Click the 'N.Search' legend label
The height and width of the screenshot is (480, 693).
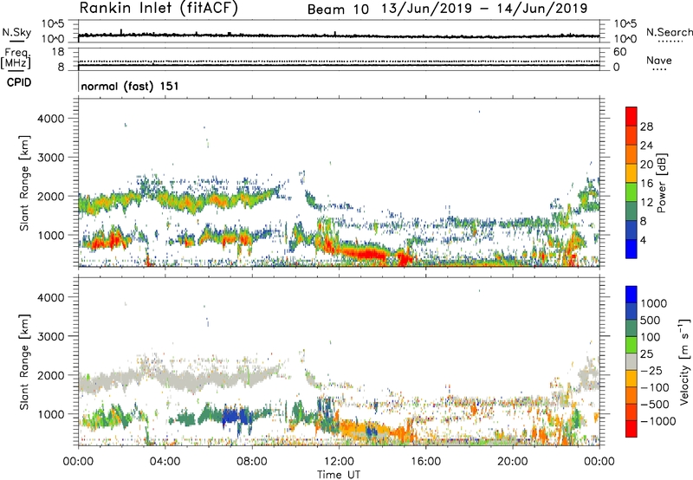coord(669,32)
